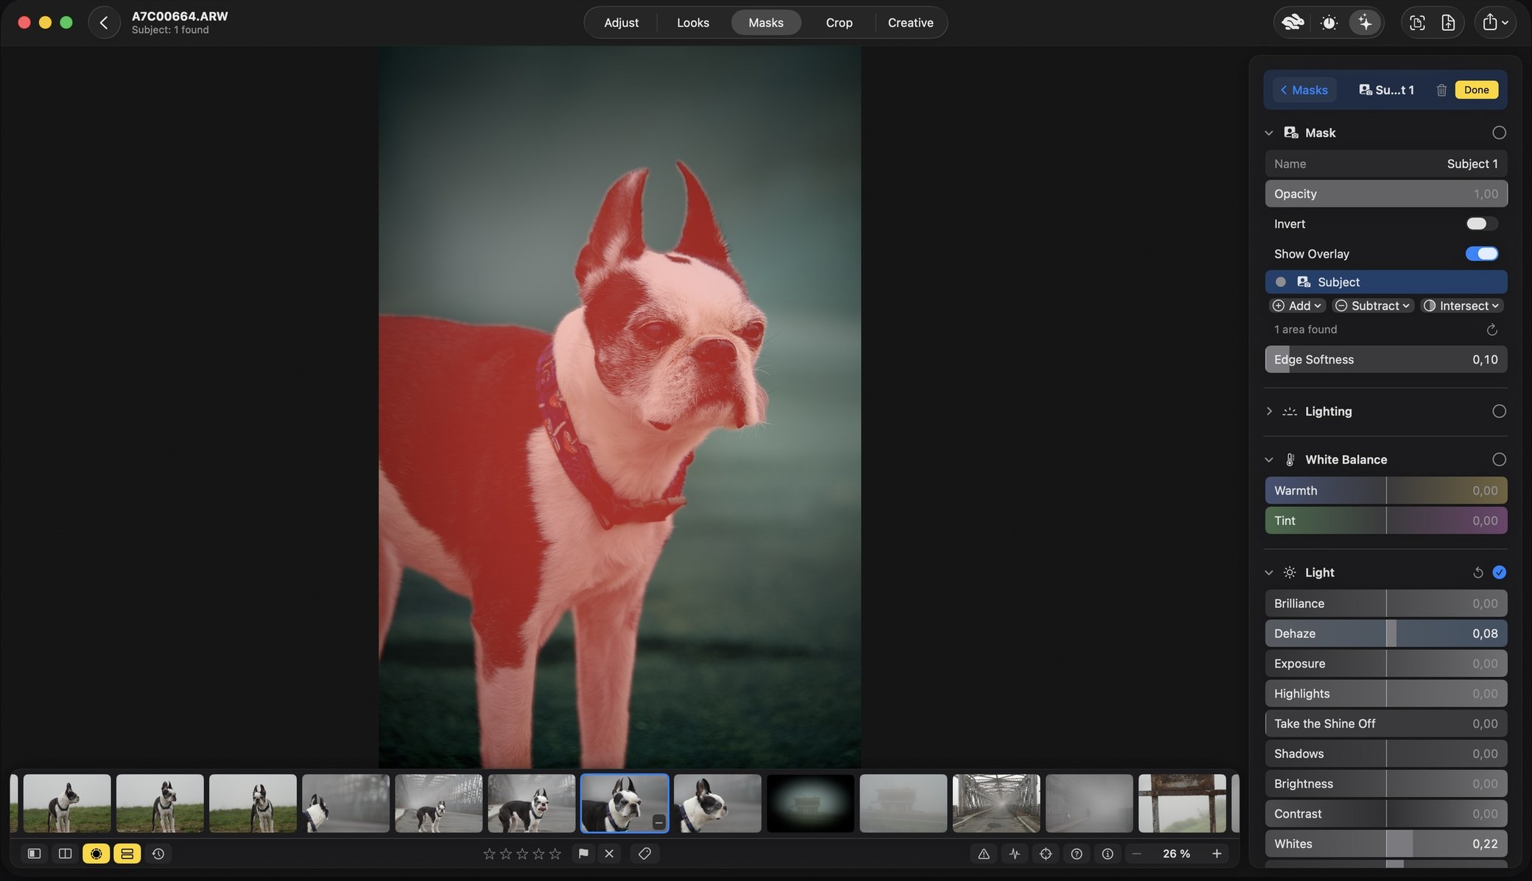Expand the Lighting section
Viewport: 1532px width, 881px height.
1269,411
